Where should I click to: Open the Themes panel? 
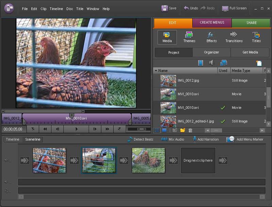(189, 37)
